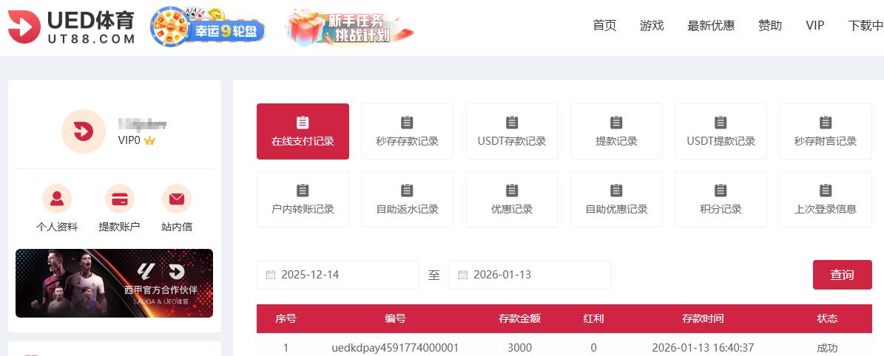Click the user avatar logo circle

click(x=83, y=131)
